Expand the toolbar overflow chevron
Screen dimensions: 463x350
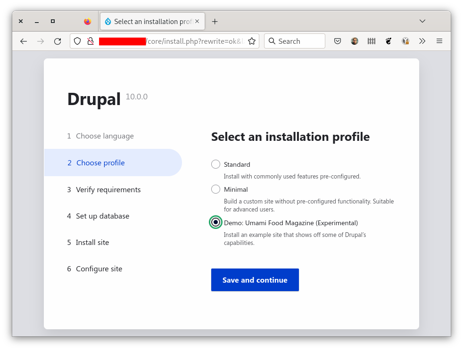point(422,41)
